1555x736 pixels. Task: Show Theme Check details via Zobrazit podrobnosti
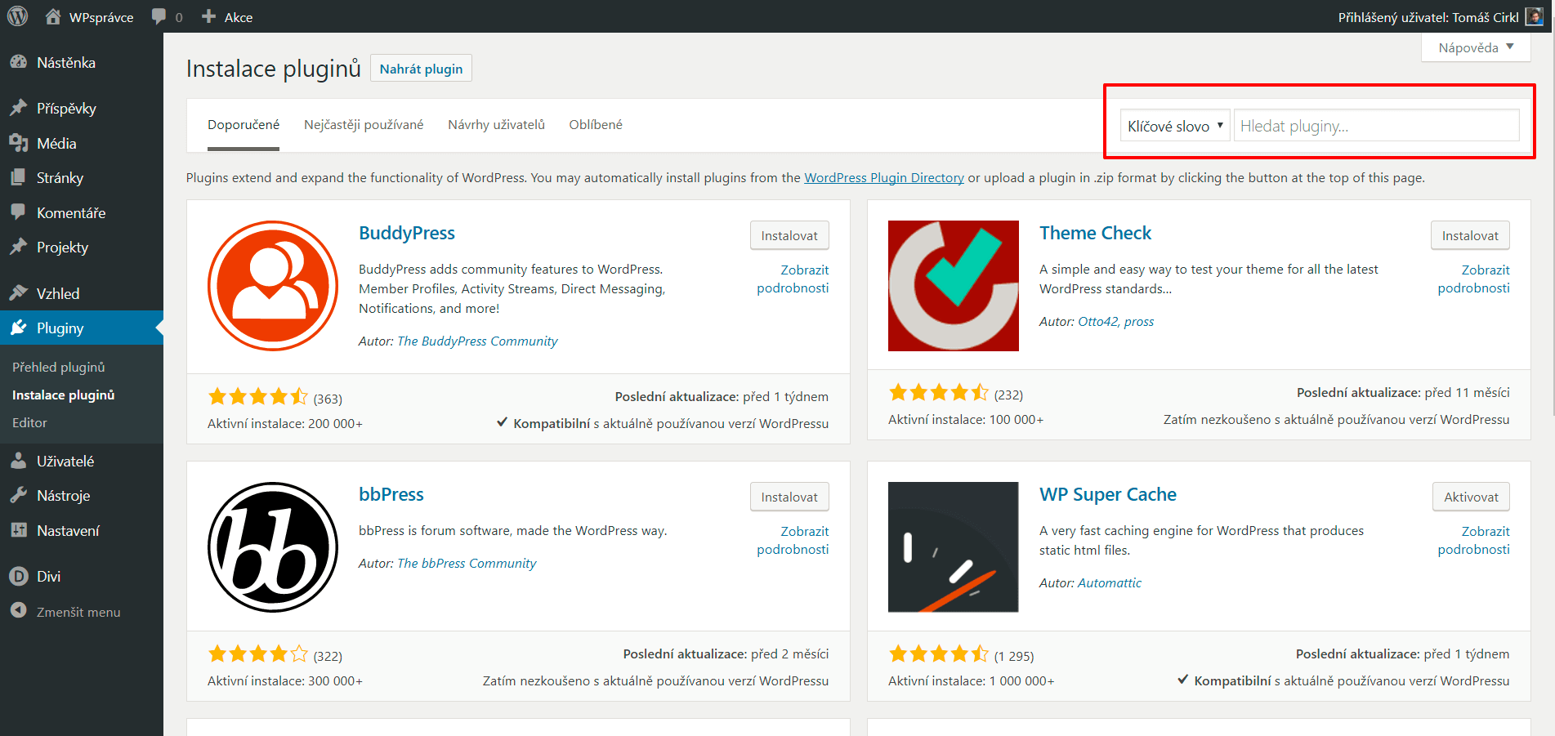[x=1473, y=279]
